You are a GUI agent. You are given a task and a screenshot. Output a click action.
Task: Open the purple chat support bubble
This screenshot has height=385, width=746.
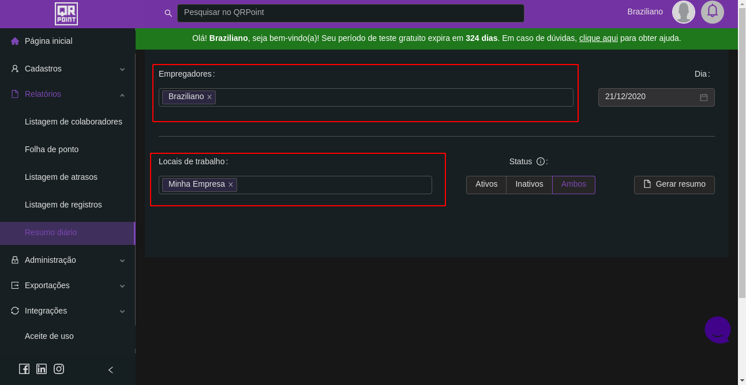coord(717,330)
